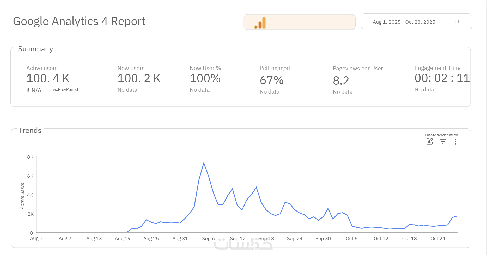Click the vs.PrevPeriod comparison label
This screenshot has width=487, height=255.
click(65, 90)
